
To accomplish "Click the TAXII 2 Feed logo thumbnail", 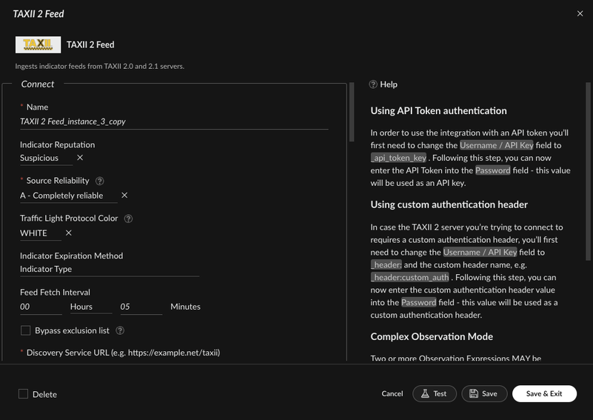I will 38,44.
